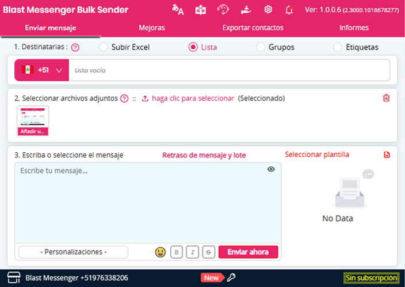Open the emoji picker smiley
Viewport: 405px width, 287px height.
coord(160,252)
